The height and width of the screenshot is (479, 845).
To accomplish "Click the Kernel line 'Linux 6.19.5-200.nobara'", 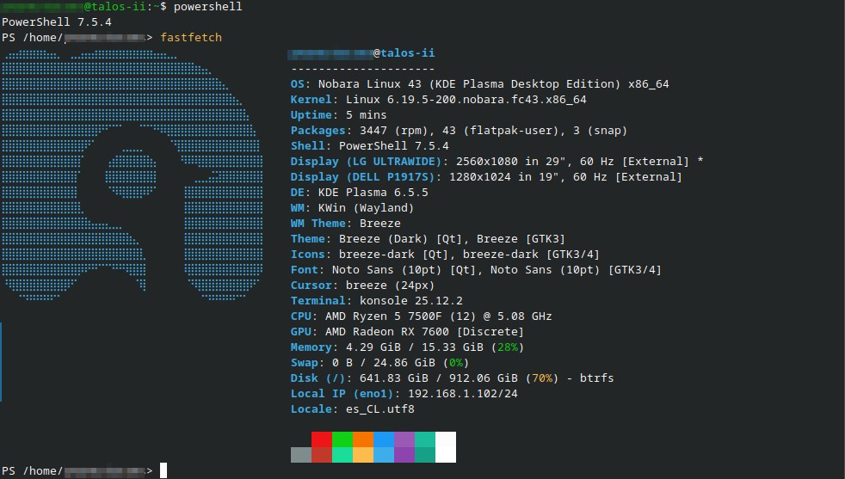I will pyautogui.click(x=438, y=100).
